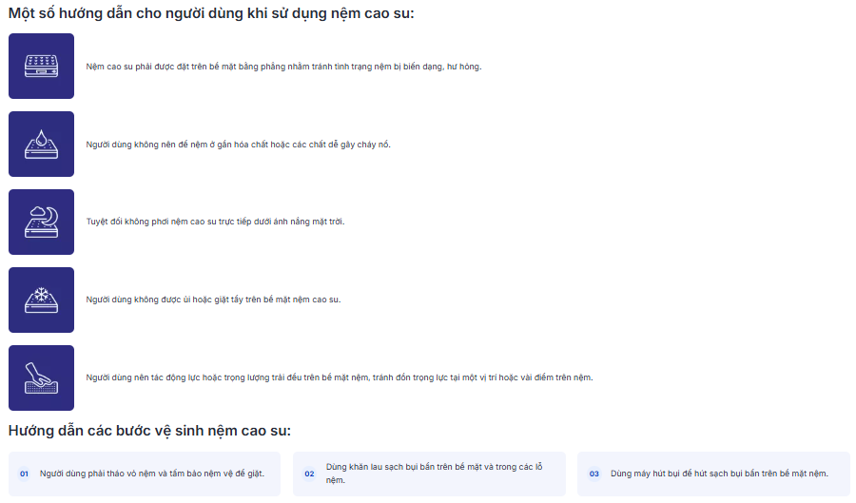The image size is (856, 503).
Task: Click step text 'Người dùng phải tháo vỏ nệm'
Action: point(152,474)
